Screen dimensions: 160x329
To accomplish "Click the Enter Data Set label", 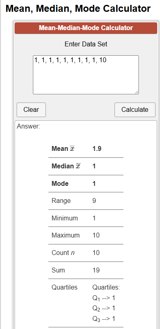I will tap(86, 44).
